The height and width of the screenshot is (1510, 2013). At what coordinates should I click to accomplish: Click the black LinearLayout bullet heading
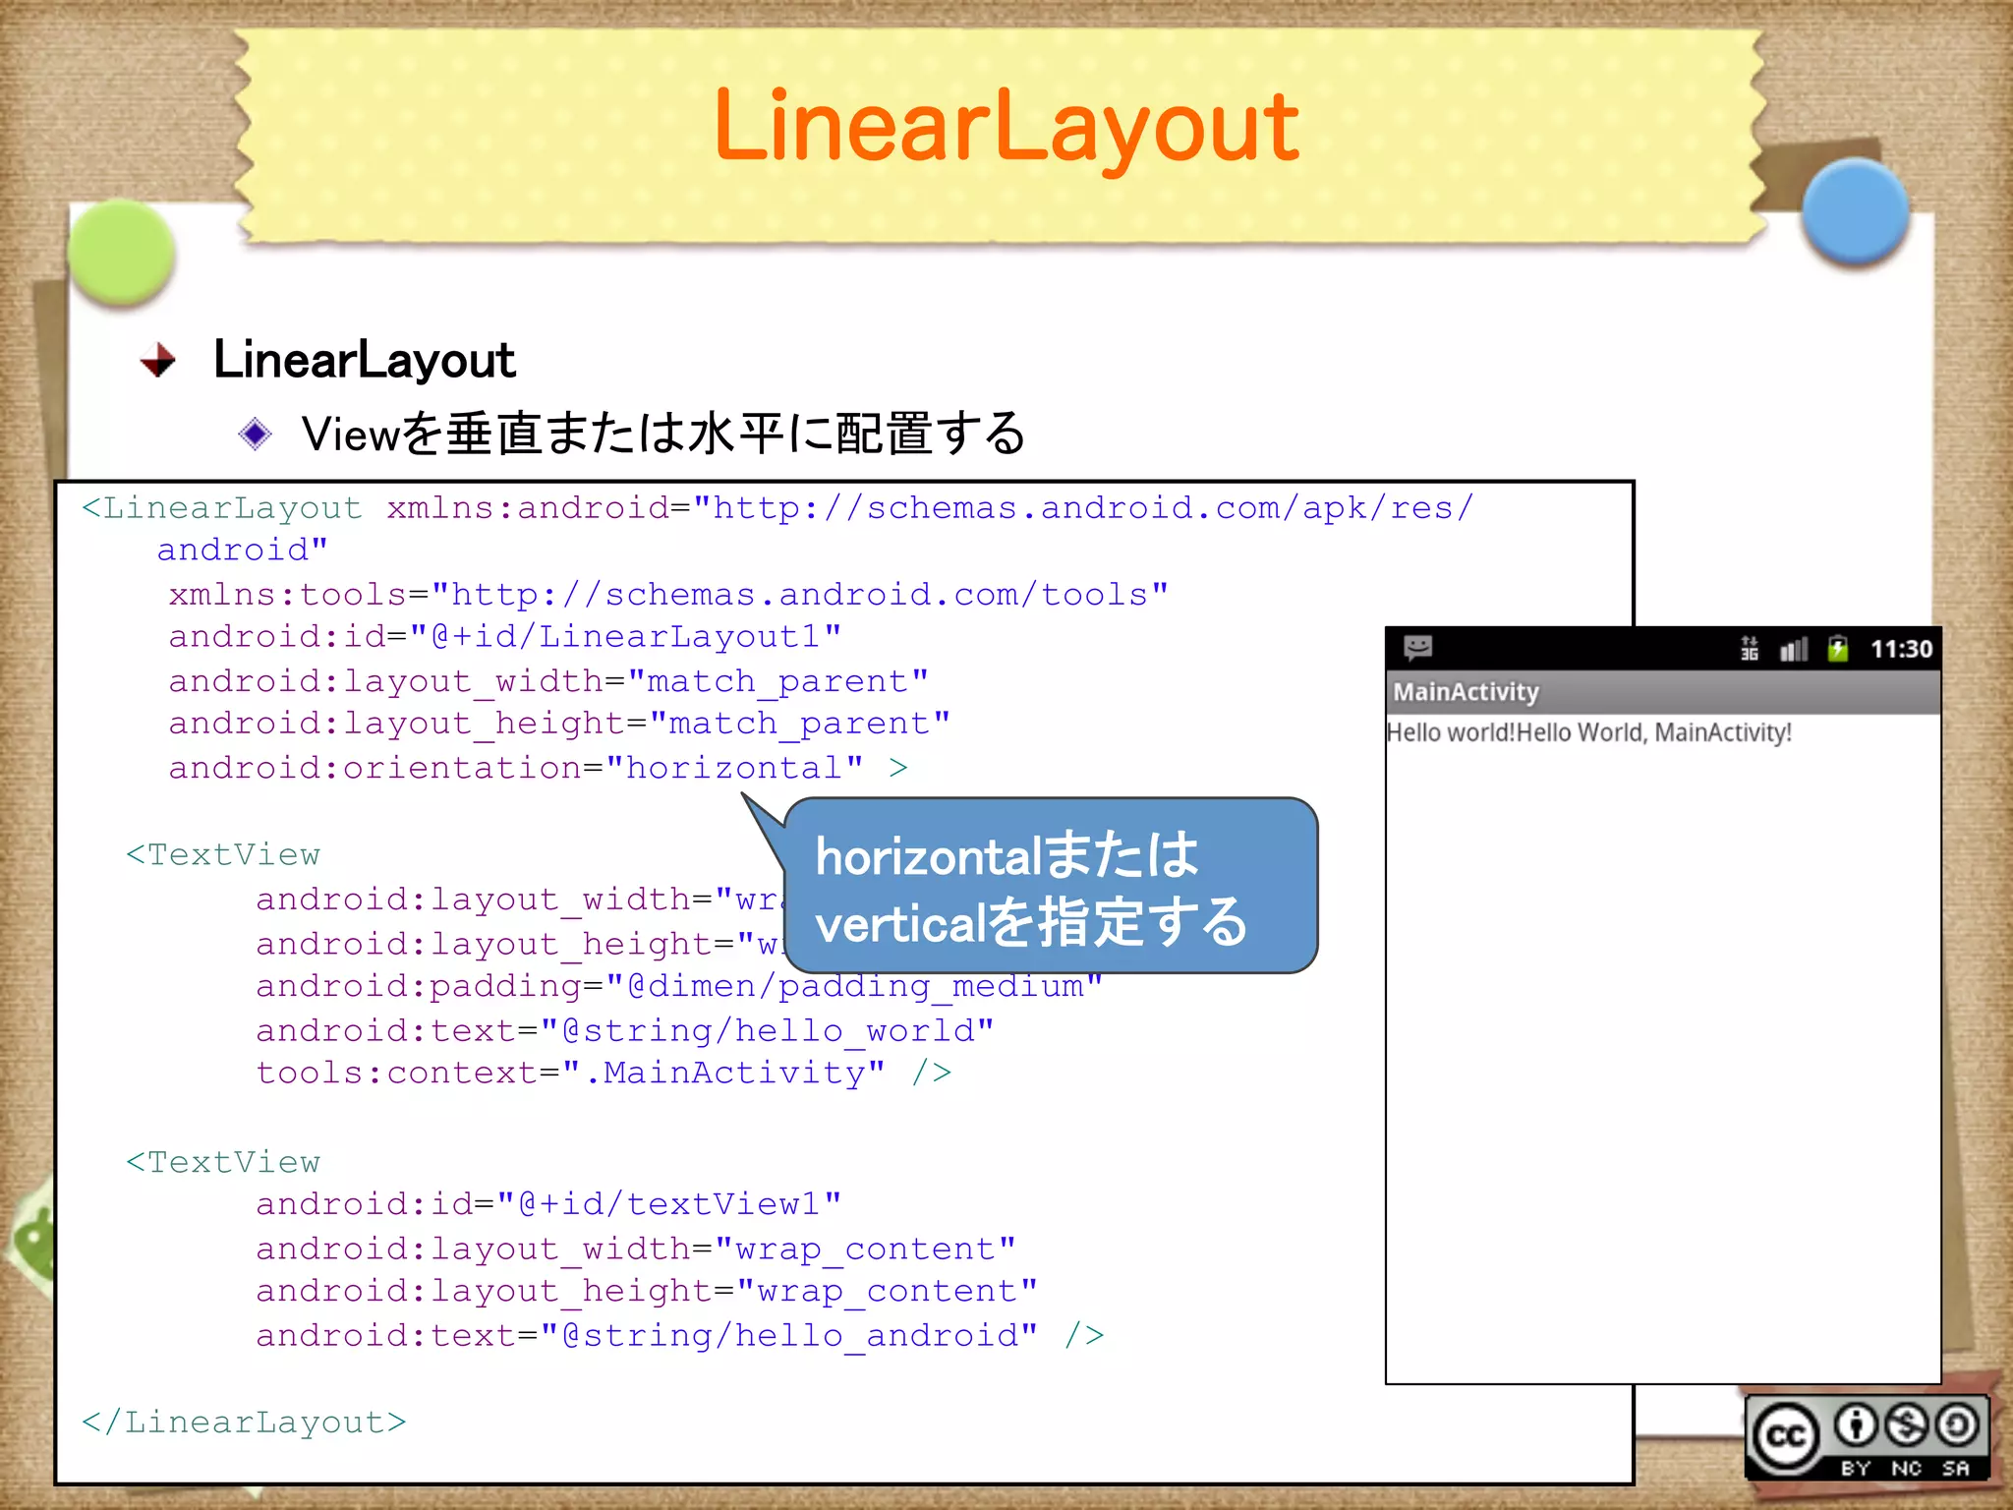point(364,360)
